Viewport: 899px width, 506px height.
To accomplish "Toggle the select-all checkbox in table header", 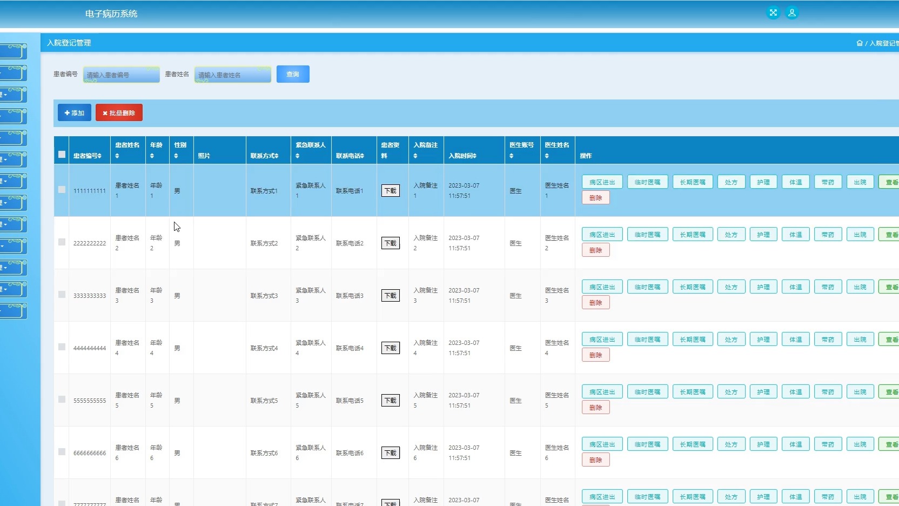I will 62,155.
